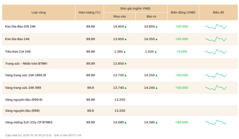The height and width of the screenshot is (139, 239).
Task: Click the +5.000 change value
Action: pyautogui.click(x=182, y=52)
